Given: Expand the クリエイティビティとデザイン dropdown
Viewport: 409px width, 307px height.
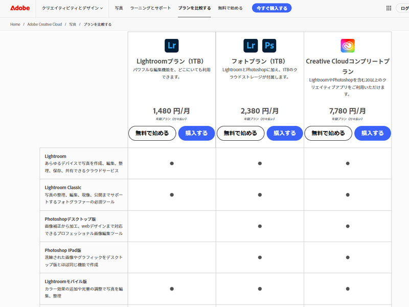Looking at the screenshot, I should pos(72,8).
